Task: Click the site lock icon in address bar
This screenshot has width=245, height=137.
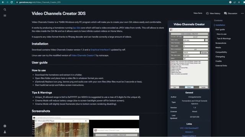Action: point(17,2)
